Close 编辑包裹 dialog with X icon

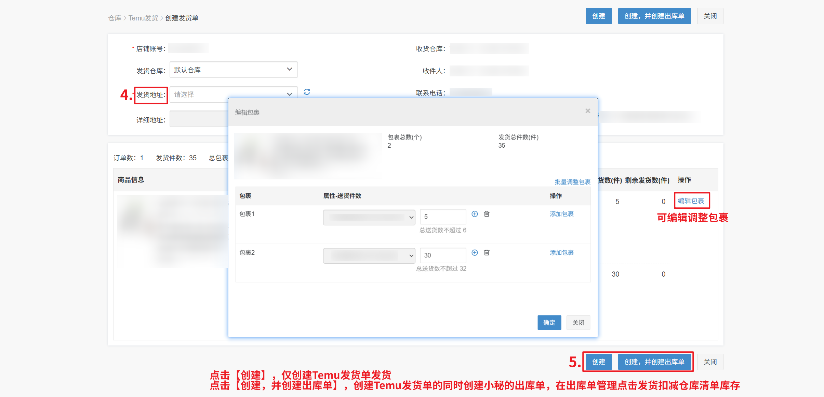pos(587,111)
